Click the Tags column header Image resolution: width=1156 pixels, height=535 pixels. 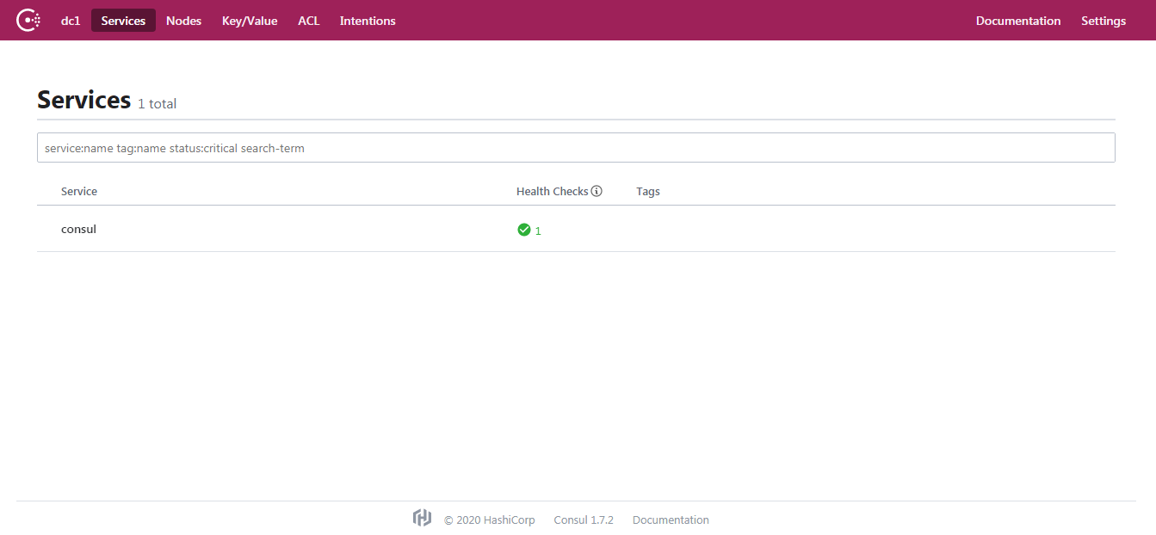648,191
